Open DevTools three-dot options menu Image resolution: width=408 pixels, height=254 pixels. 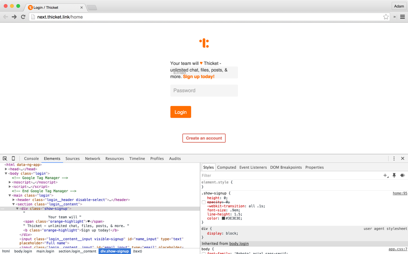[x=394, y=159]
